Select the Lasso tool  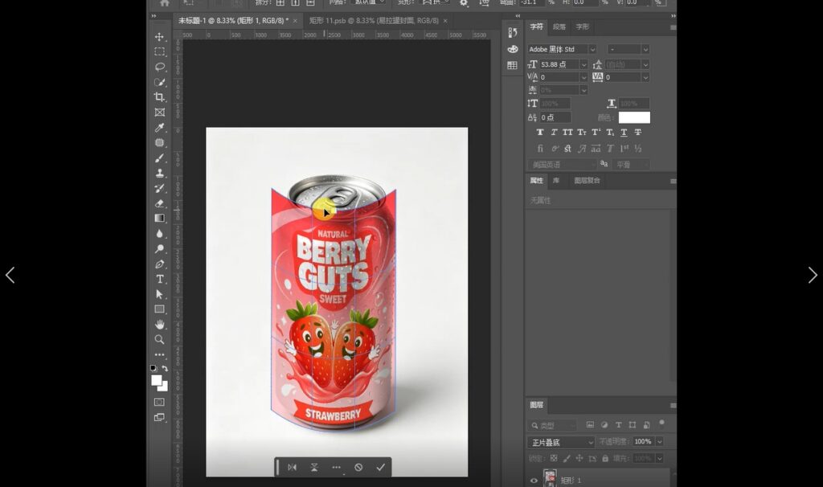(x=160, y=68)
